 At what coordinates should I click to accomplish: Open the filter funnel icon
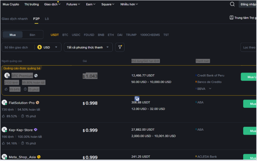point(120,47)
